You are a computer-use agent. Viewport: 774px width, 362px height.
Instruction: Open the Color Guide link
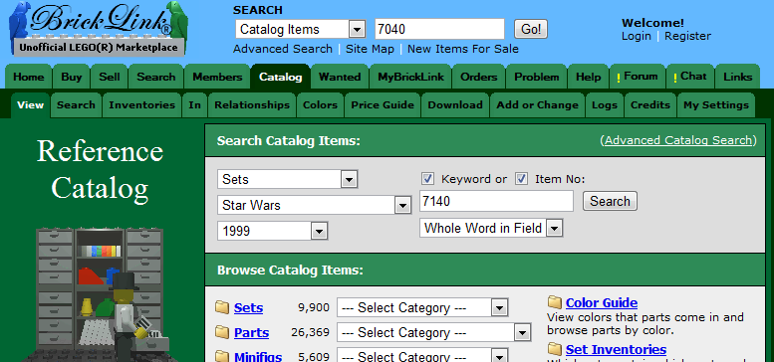pyautogui.click(x=602, y=302)
